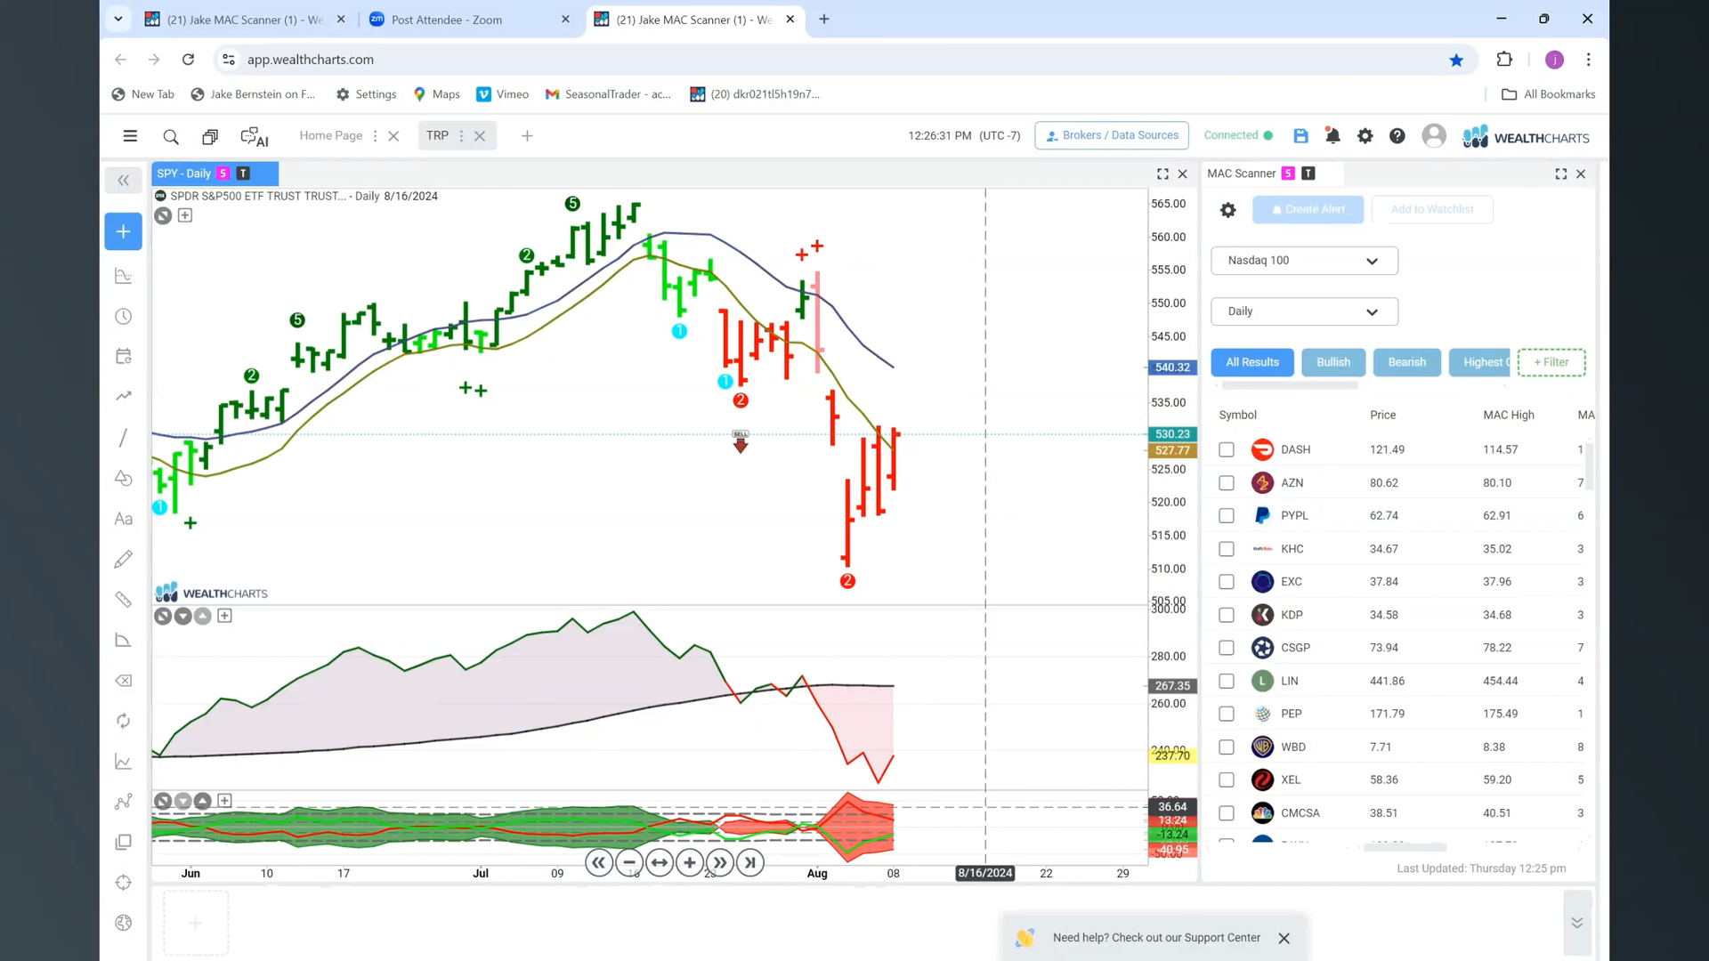1709x961 pixels.
Task: Click the delete drawings eraser icon
Action: click(x=124, y=681)
